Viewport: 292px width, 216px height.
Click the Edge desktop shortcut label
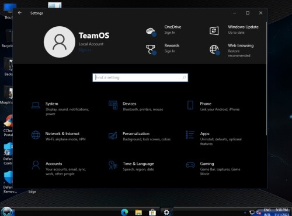[32, 192]
